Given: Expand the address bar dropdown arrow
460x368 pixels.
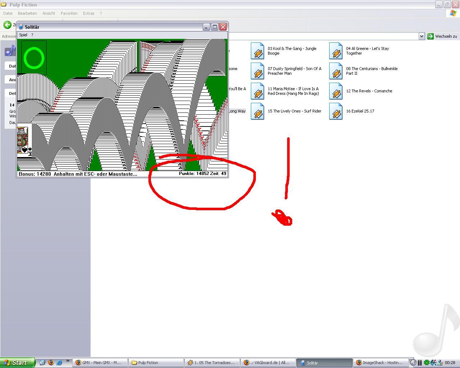Looking at the screenshot, I should click(422, 36).
